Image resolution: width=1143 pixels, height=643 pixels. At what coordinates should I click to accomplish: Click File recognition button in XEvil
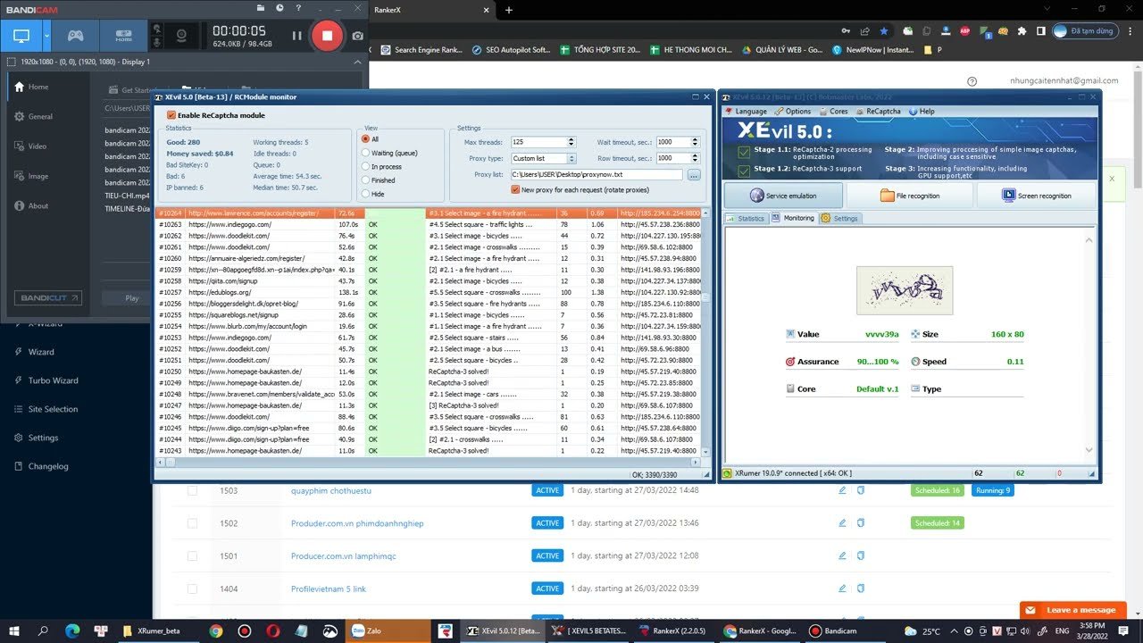click(909, 196)
